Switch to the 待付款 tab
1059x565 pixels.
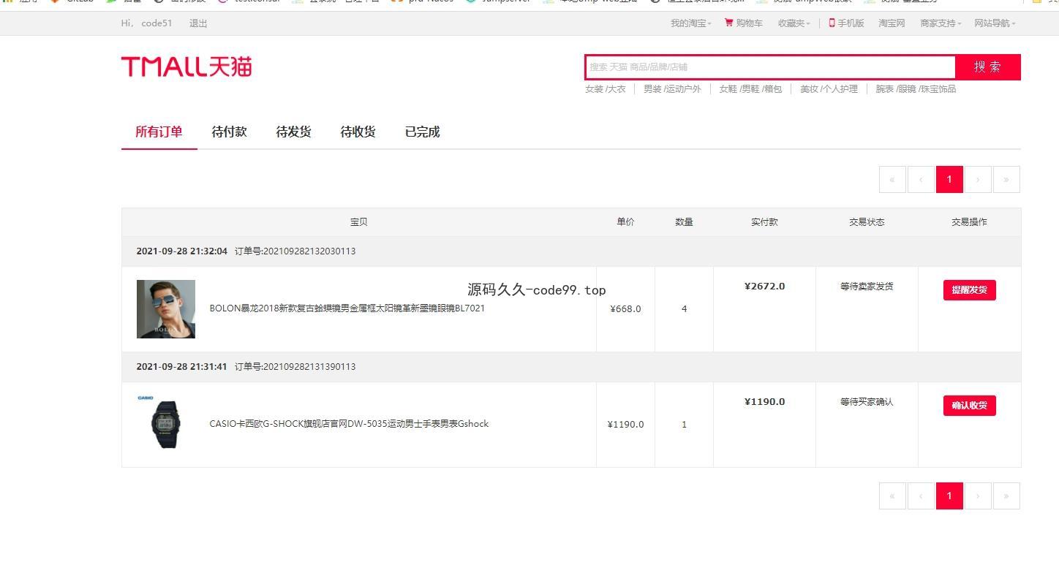point(229,132)
